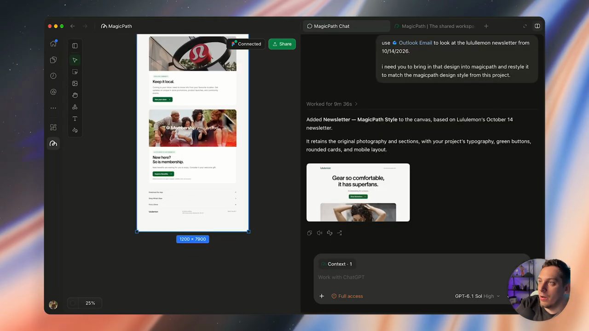Read the response aloud with speaker icon

tap(320, 233)
